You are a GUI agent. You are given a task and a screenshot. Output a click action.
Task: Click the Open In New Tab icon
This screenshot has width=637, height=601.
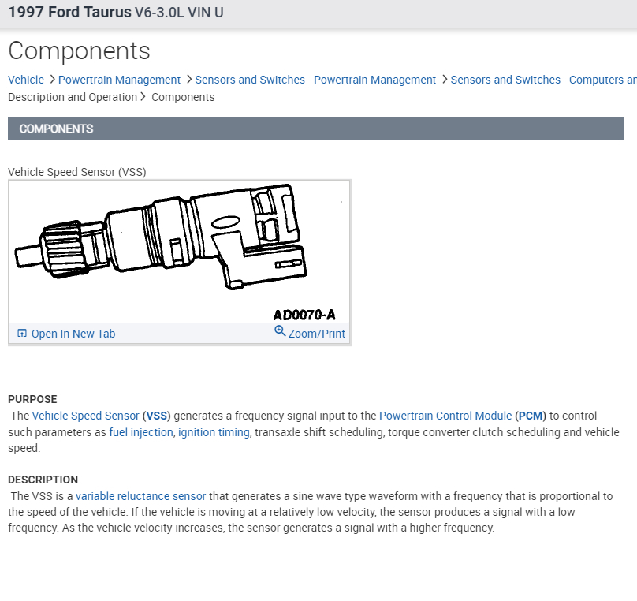tap(22, 333)
